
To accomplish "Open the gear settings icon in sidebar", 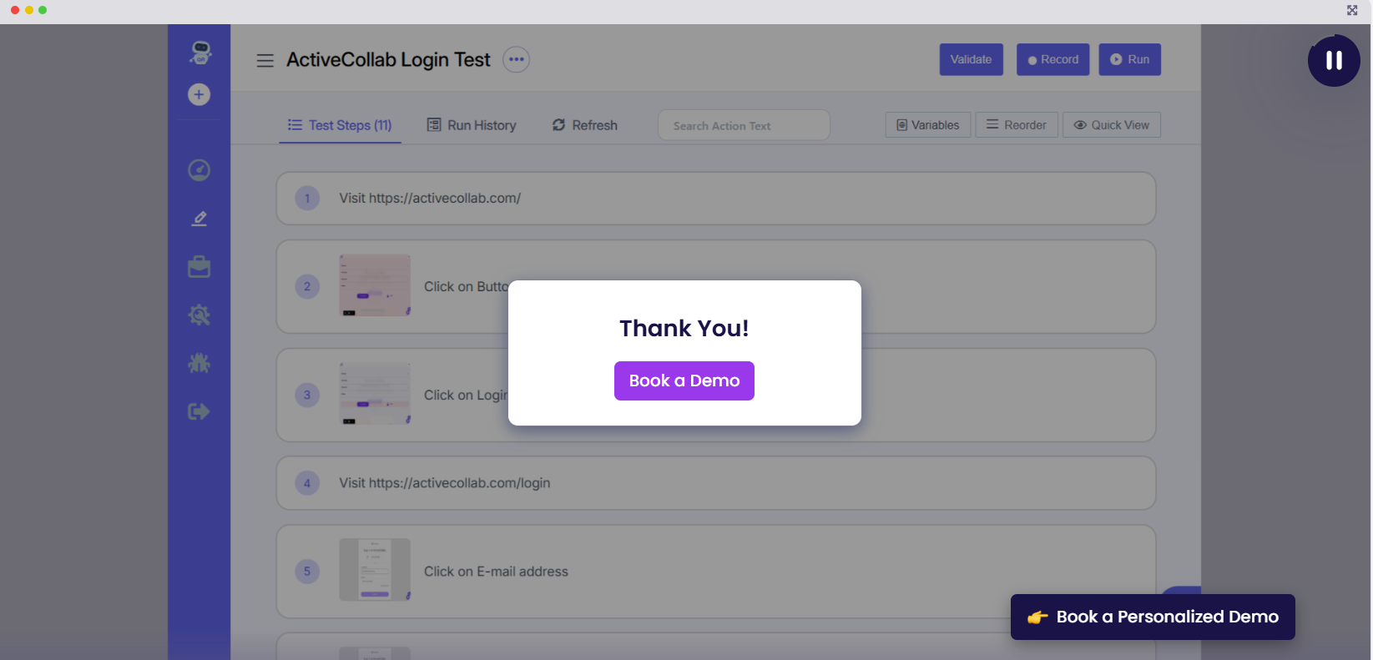I will tap(199, 315).
